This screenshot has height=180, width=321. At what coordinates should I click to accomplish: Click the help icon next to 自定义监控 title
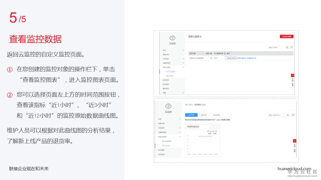tap(201, 36)
